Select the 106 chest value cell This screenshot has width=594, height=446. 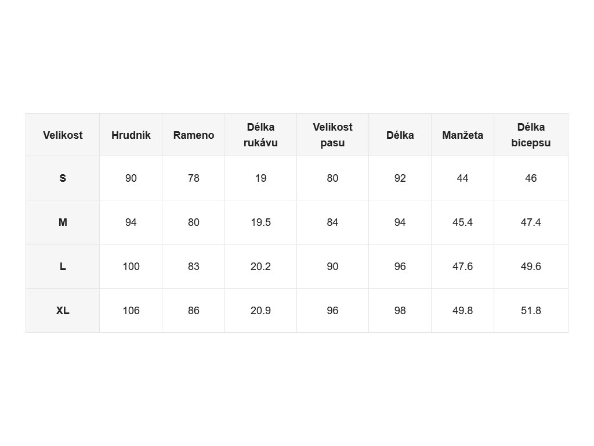131,311
